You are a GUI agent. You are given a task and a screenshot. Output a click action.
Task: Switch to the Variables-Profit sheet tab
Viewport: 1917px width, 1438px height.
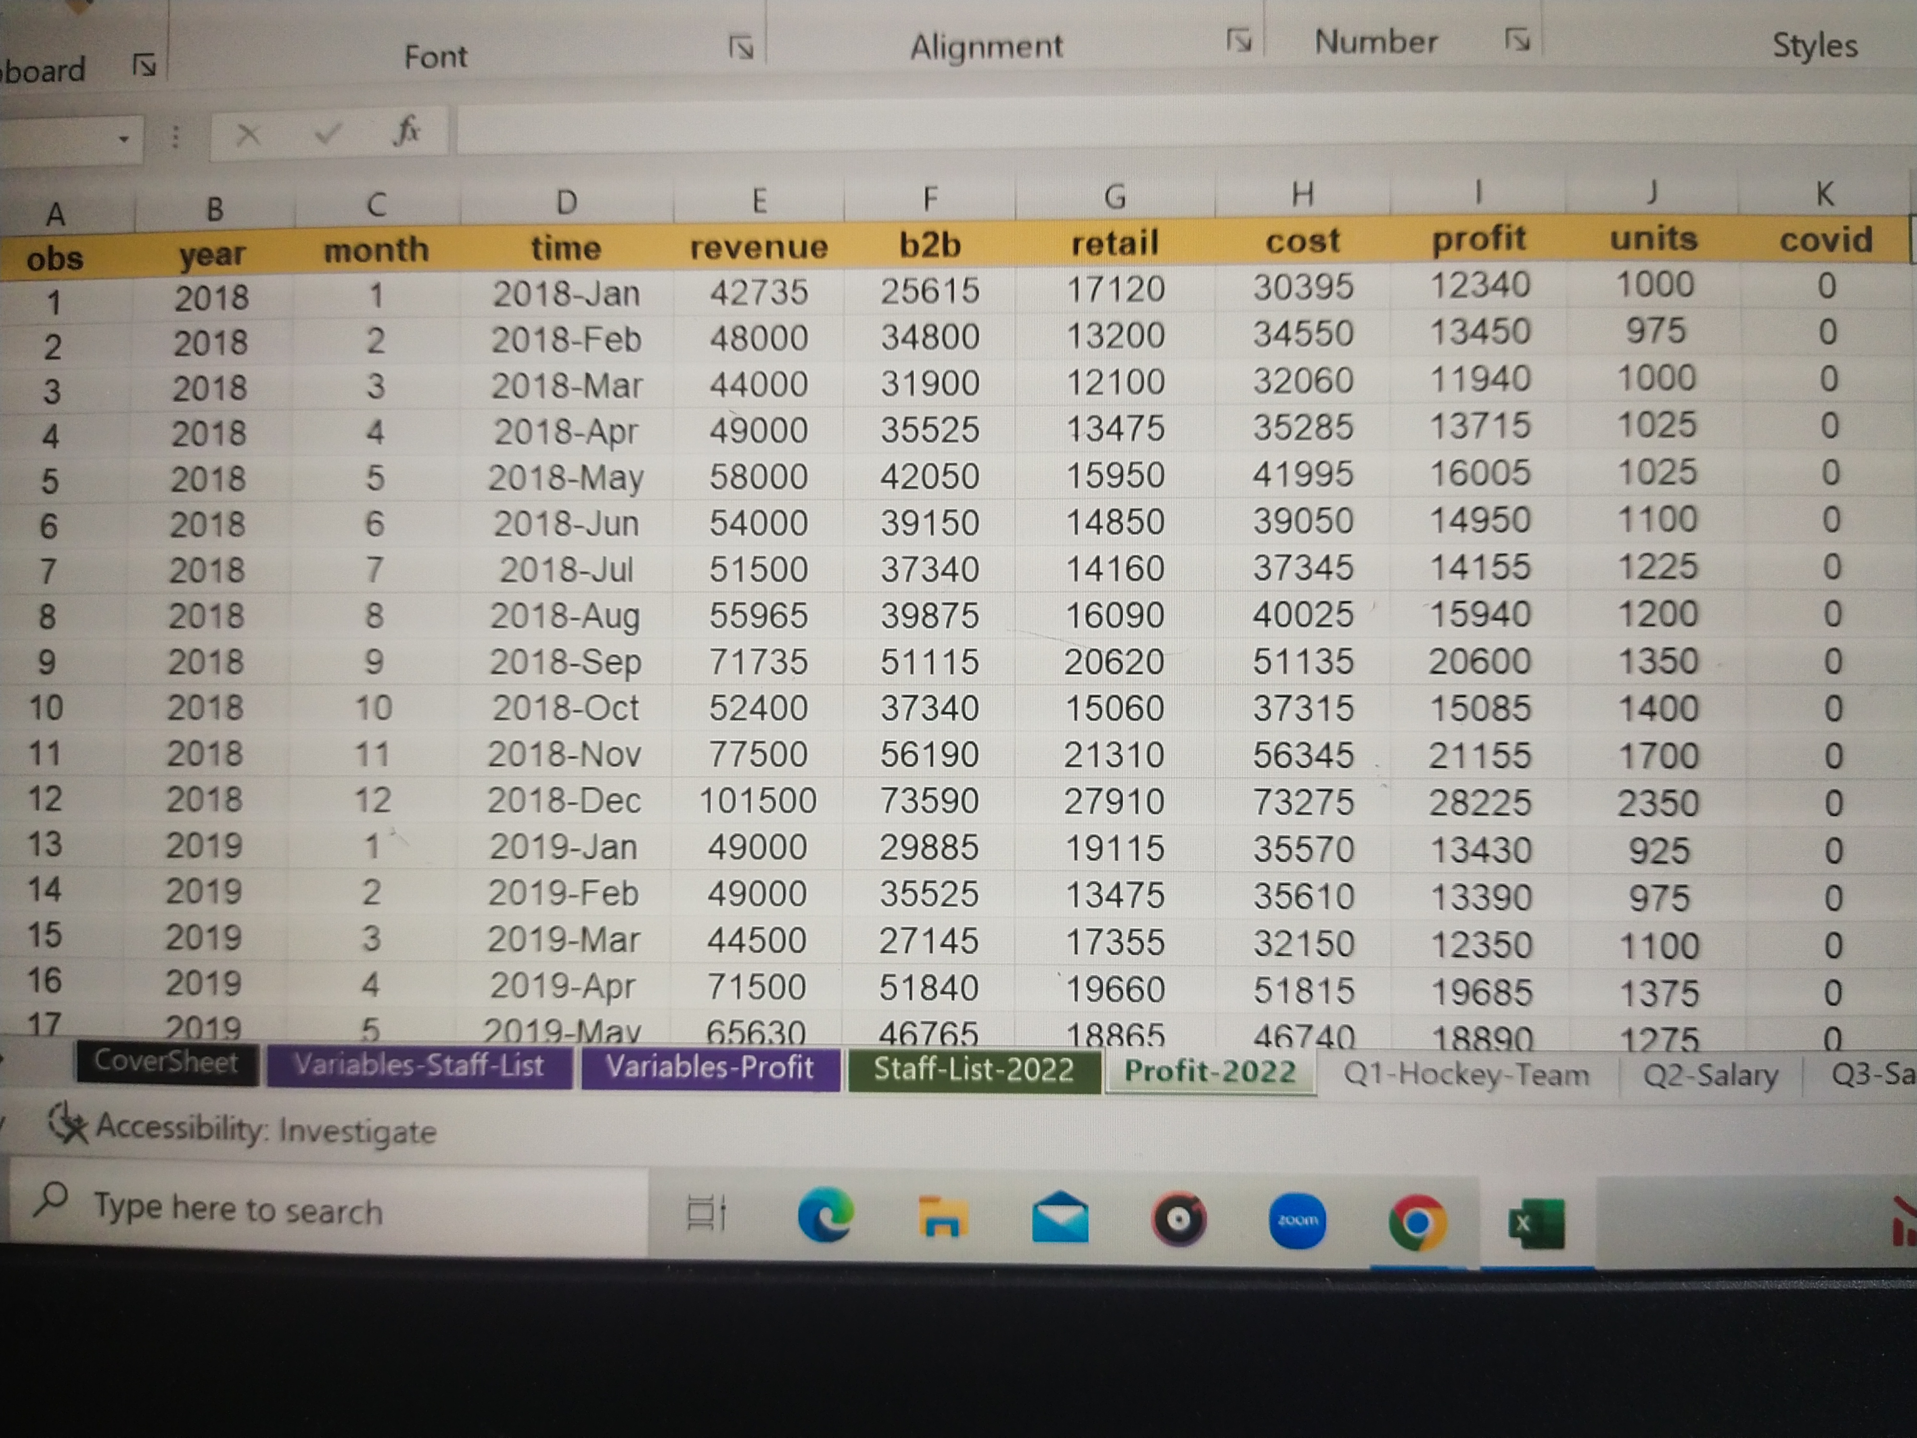(709, 1068)
